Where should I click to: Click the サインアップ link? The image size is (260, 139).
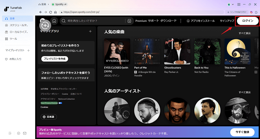coord(227,21)
